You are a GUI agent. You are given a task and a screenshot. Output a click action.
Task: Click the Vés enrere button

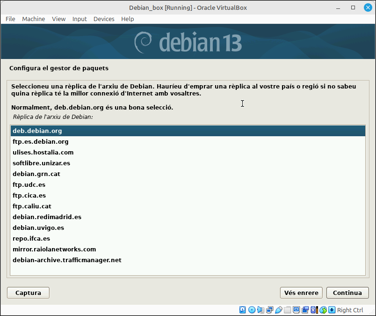click(301, 293)
